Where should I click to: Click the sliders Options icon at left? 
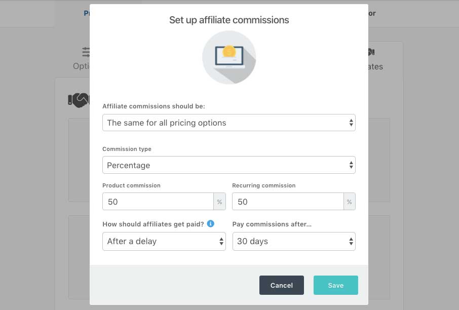pyautogui.click(x=86, y=52)
